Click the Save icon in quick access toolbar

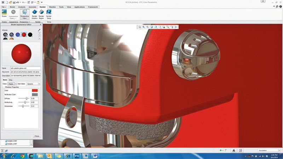click(x=14, y=2)
